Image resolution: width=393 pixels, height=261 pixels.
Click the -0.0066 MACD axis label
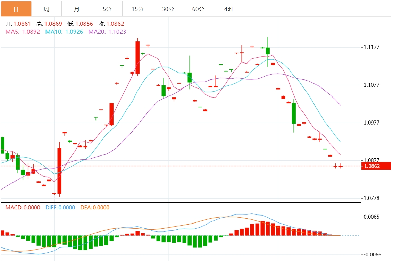click(x=372, y=255)
